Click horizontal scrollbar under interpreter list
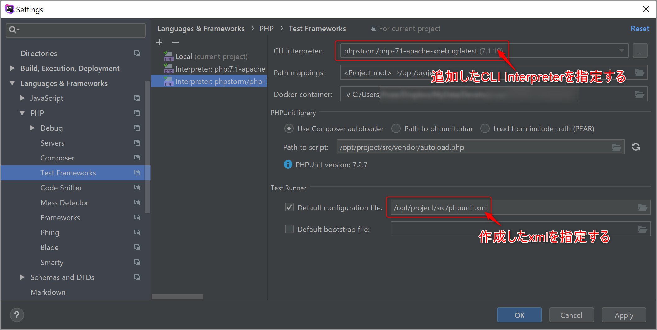657x330 pixels. click(178, 297)
